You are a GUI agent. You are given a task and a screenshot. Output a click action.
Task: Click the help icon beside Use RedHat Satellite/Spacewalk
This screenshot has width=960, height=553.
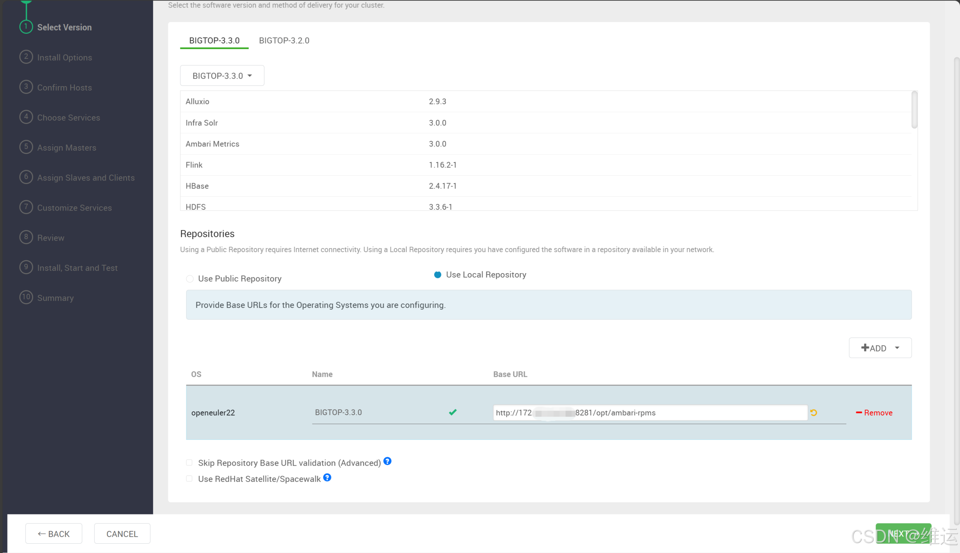tap(327, 477)
